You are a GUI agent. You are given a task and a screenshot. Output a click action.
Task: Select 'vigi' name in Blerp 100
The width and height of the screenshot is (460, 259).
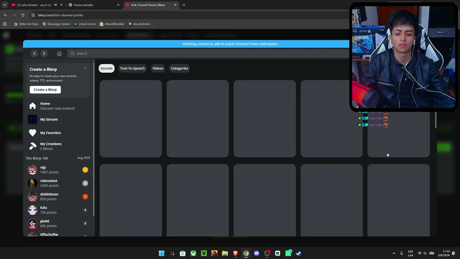tap(43, 168)
